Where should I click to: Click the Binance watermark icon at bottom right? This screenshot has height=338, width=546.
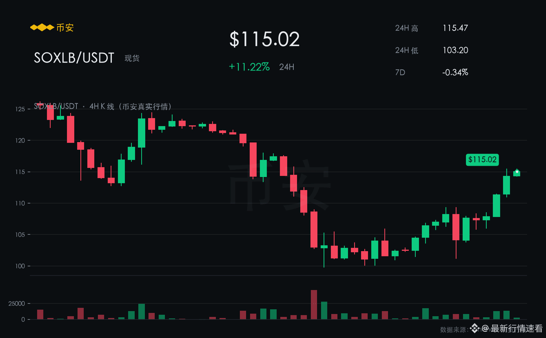coord(475,329)
